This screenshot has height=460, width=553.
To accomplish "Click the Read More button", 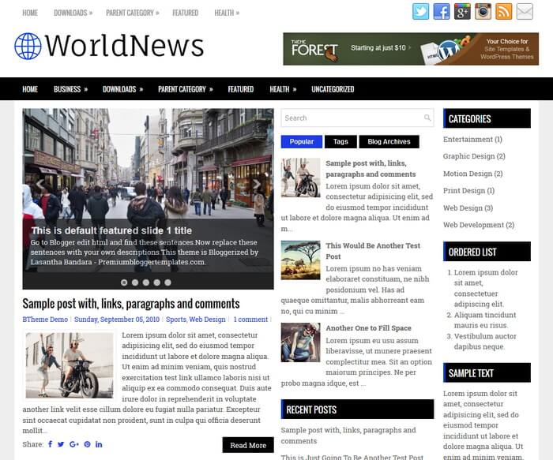I will point(247,445).
